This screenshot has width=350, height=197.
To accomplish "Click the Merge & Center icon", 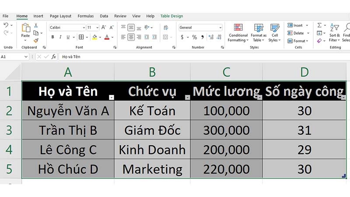I will (165, 37).
